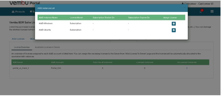The image size is (221, 96).
Task: Click the portal_ui_check_1 server entry
Action: [x=21, y=68]
